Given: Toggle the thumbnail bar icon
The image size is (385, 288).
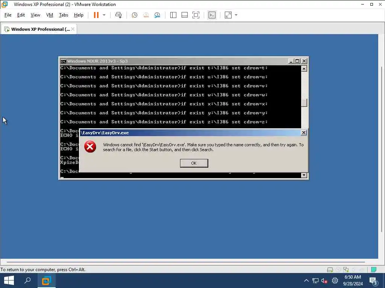Looking at the screenshot, I should 184,15.
